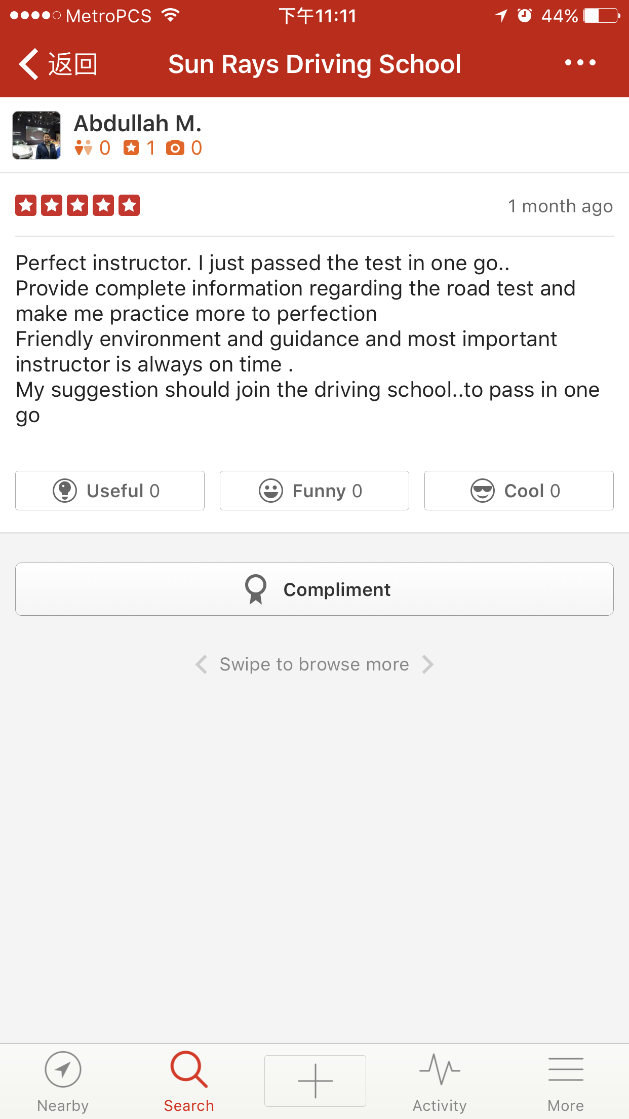Tap the photos count camera icon
The height and width of the screenshot is (1119, 629).
coord(175,148)
